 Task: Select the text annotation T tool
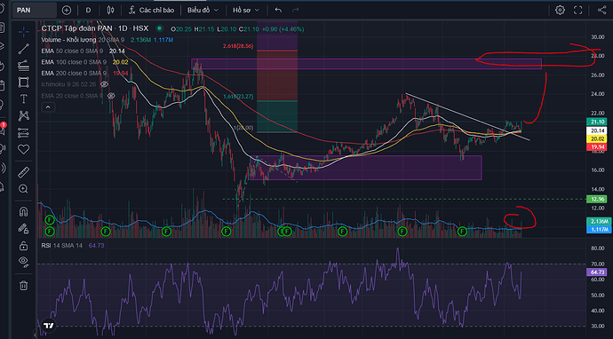tap(24, 99)
